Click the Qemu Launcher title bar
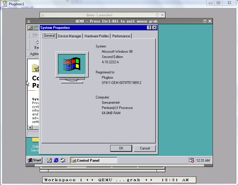Image resolution: width=238 pixels, height=185 pixels. [99, 15]
